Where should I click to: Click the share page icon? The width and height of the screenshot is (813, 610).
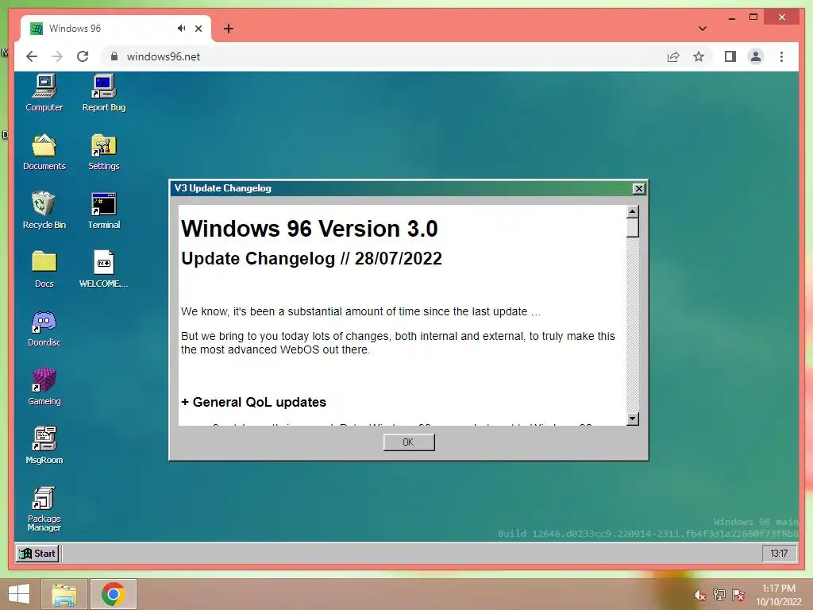(x=673, y=56)
